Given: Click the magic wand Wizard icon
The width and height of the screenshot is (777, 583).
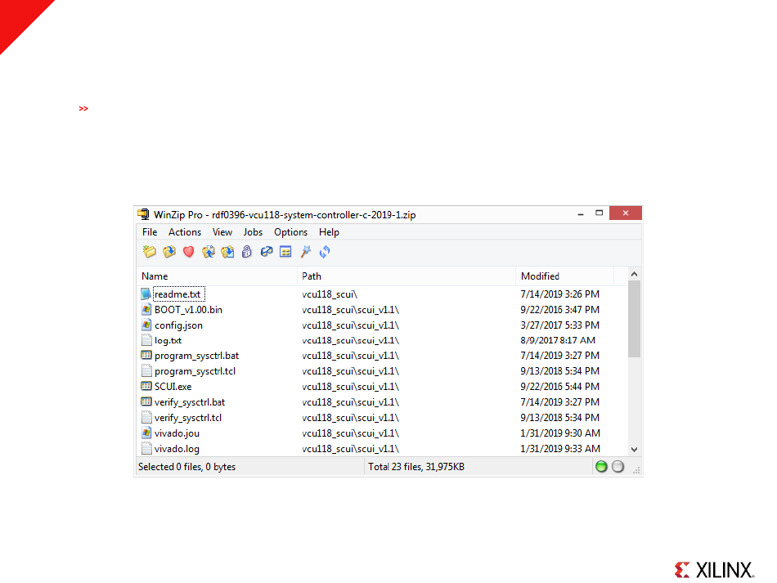Looking at the screenshot, I should 305,252.
